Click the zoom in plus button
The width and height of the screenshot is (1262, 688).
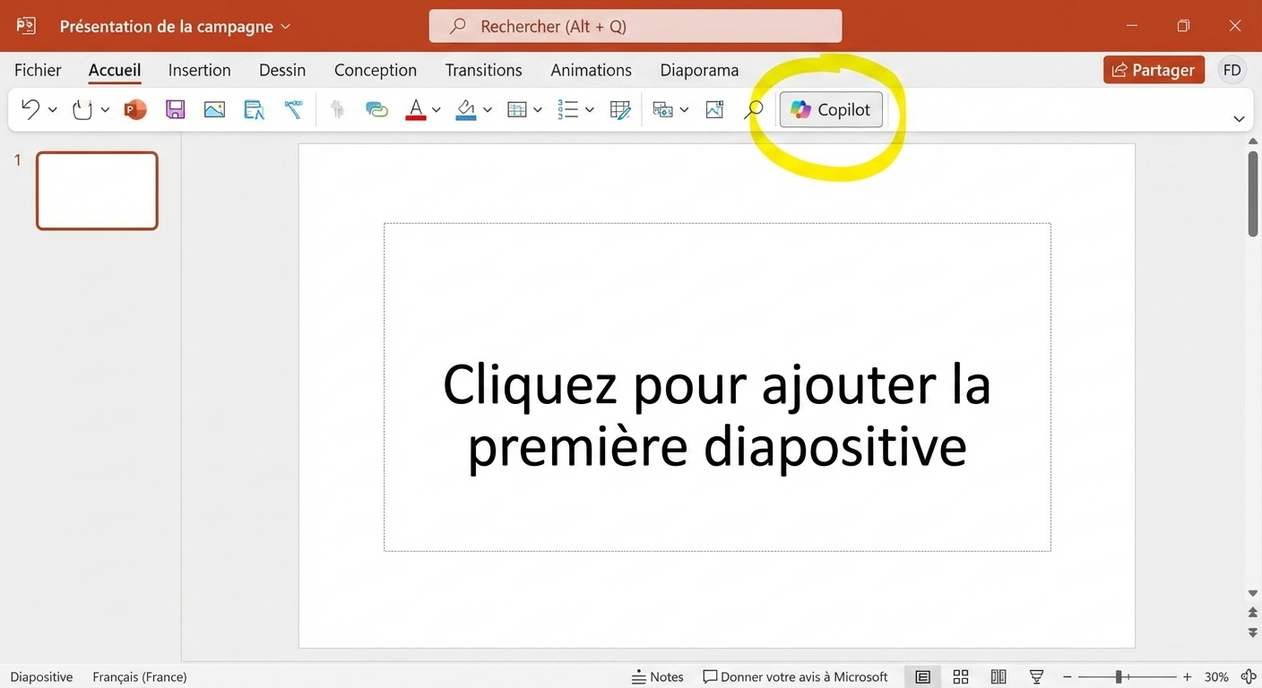pyautogui.click(x=1188, y=677)
